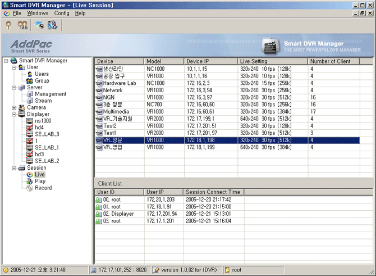Select displayer named 1 in tree
376x276 pixels.
(36, 141)
